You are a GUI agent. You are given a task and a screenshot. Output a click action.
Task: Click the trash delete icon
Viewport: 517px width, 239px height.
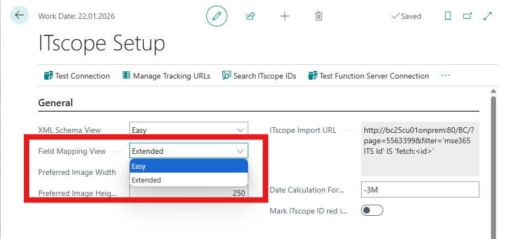(318, 16)
